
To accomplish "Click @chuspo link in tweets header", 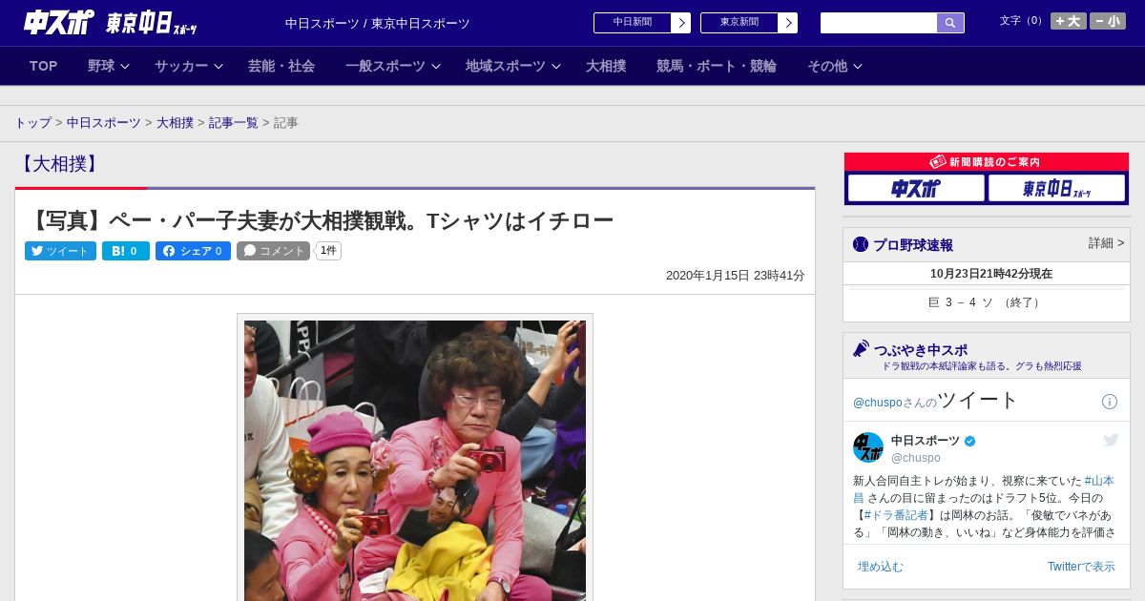I will (877, 403).
